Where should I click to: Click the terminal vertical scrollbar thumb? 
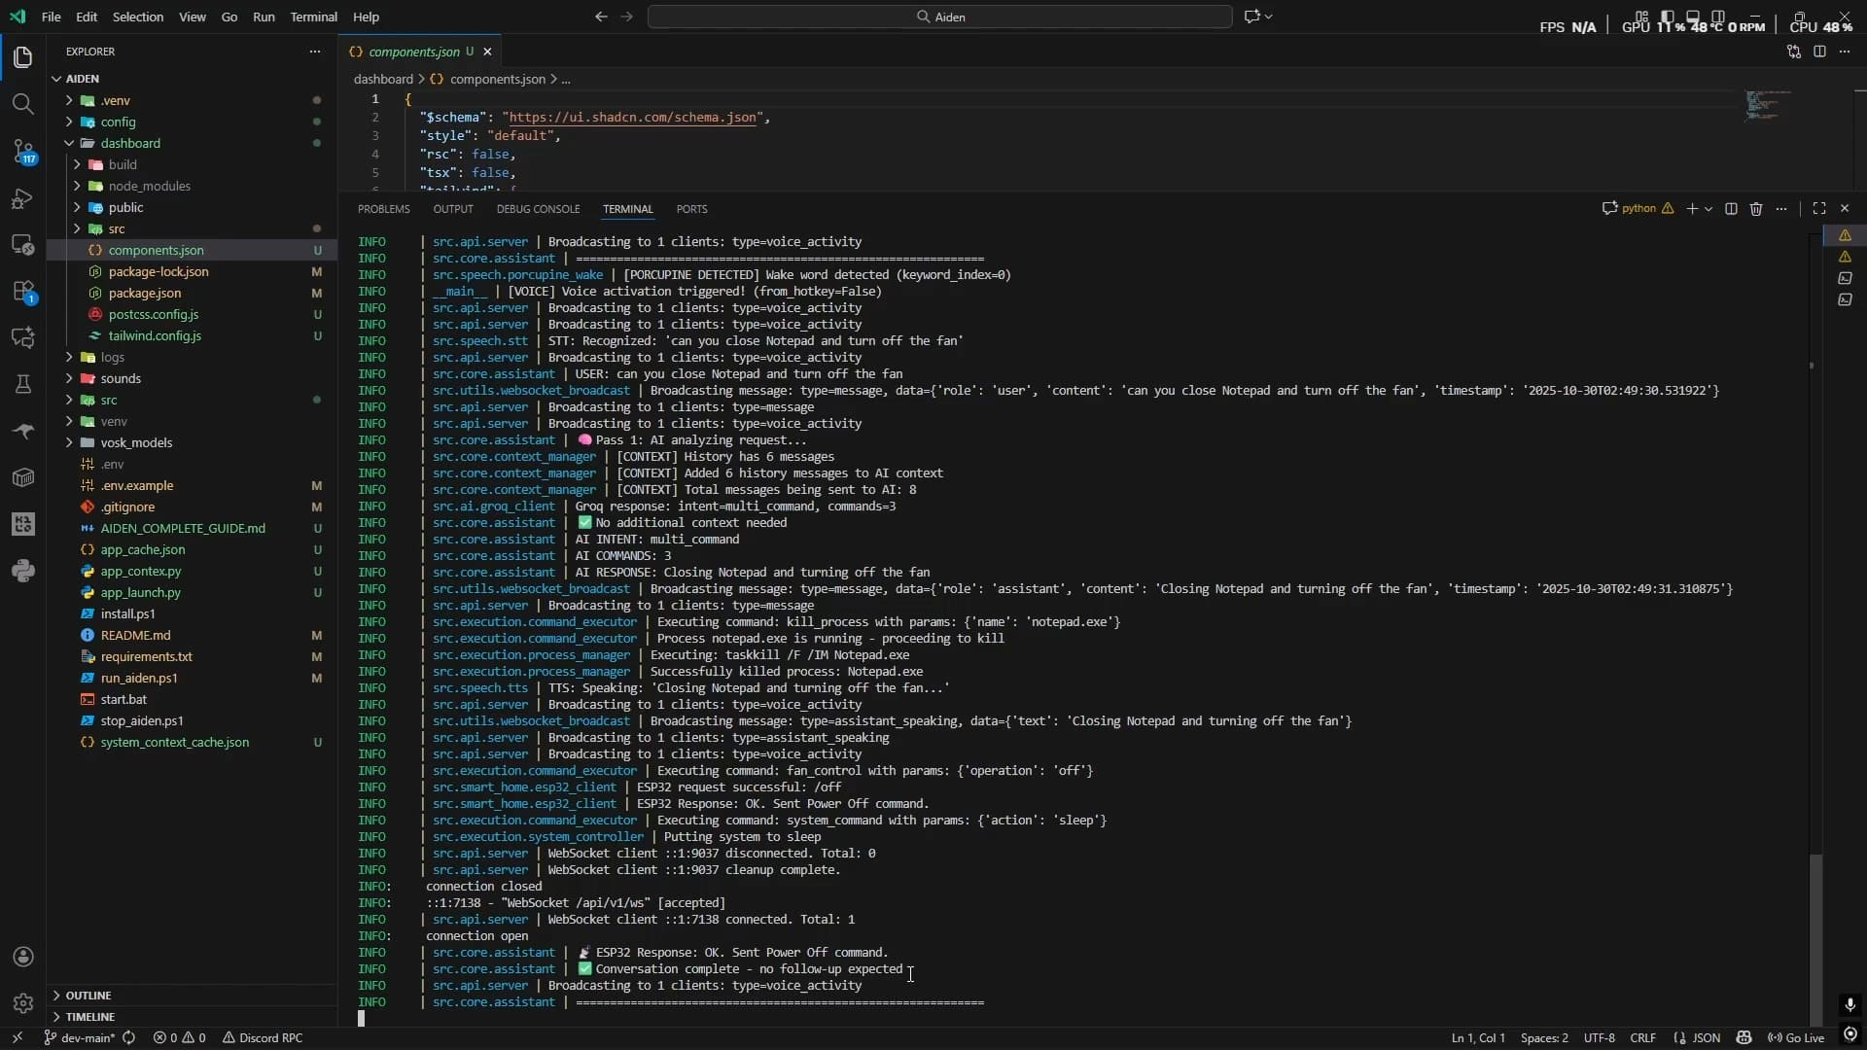1815,938
